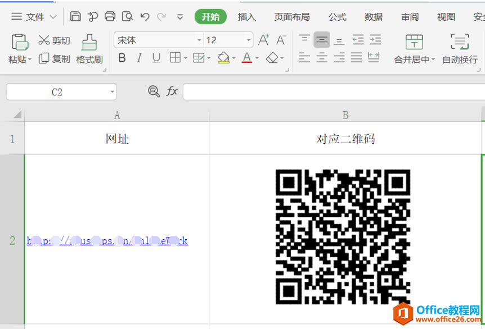Toggle Underline formatting

tap(156, 58)
